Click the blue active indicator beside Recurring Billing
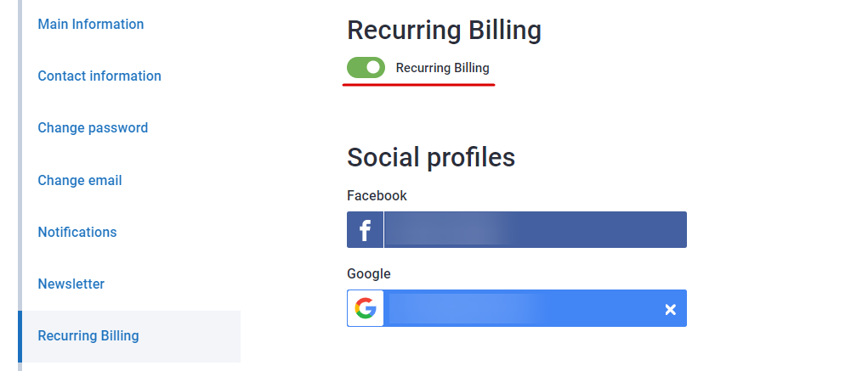 pyautogui.click(x=20, y=336)
